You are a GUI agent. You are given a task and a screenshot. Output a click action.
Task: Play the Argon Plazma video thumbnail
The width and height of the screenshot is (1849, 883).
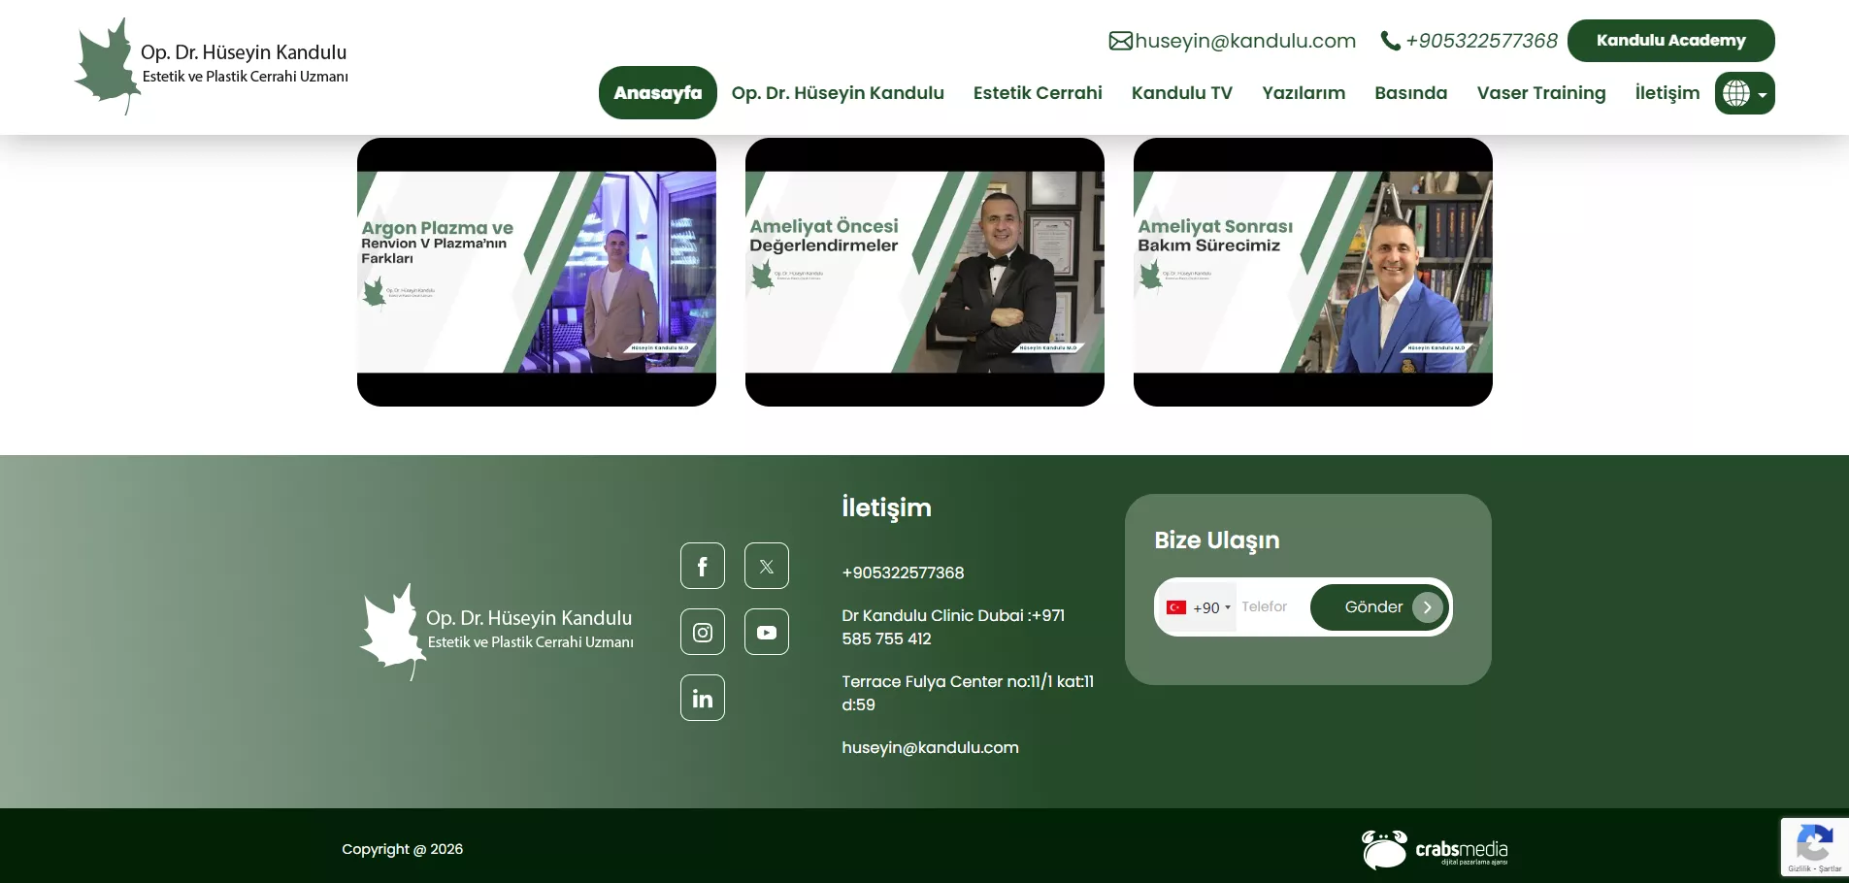(536, 272)
